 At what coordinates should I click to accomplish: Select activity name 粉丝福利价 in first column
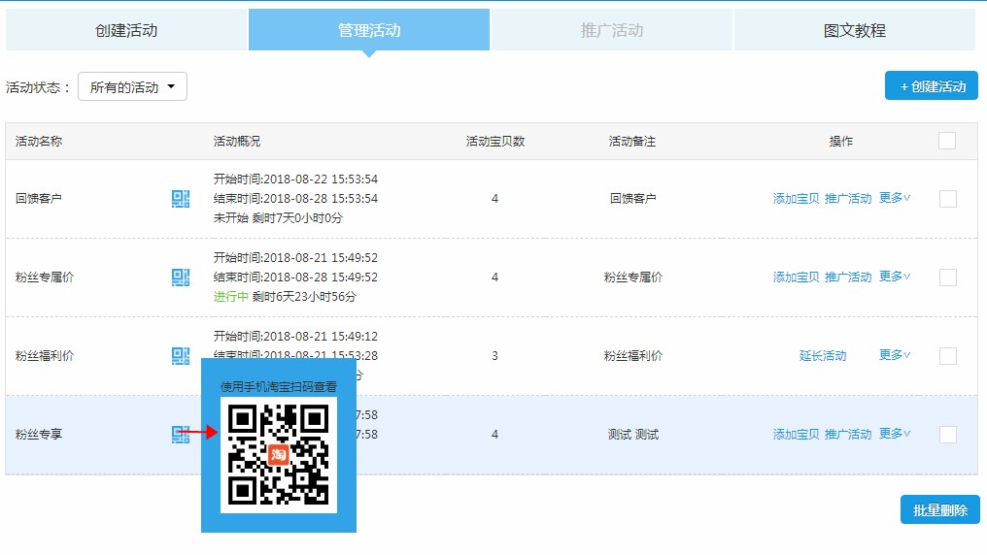tap(44, 356)
